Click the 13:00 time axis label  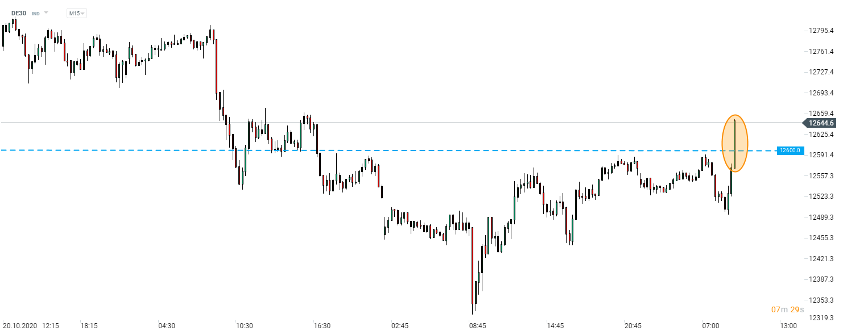click(x=788, y=326)
